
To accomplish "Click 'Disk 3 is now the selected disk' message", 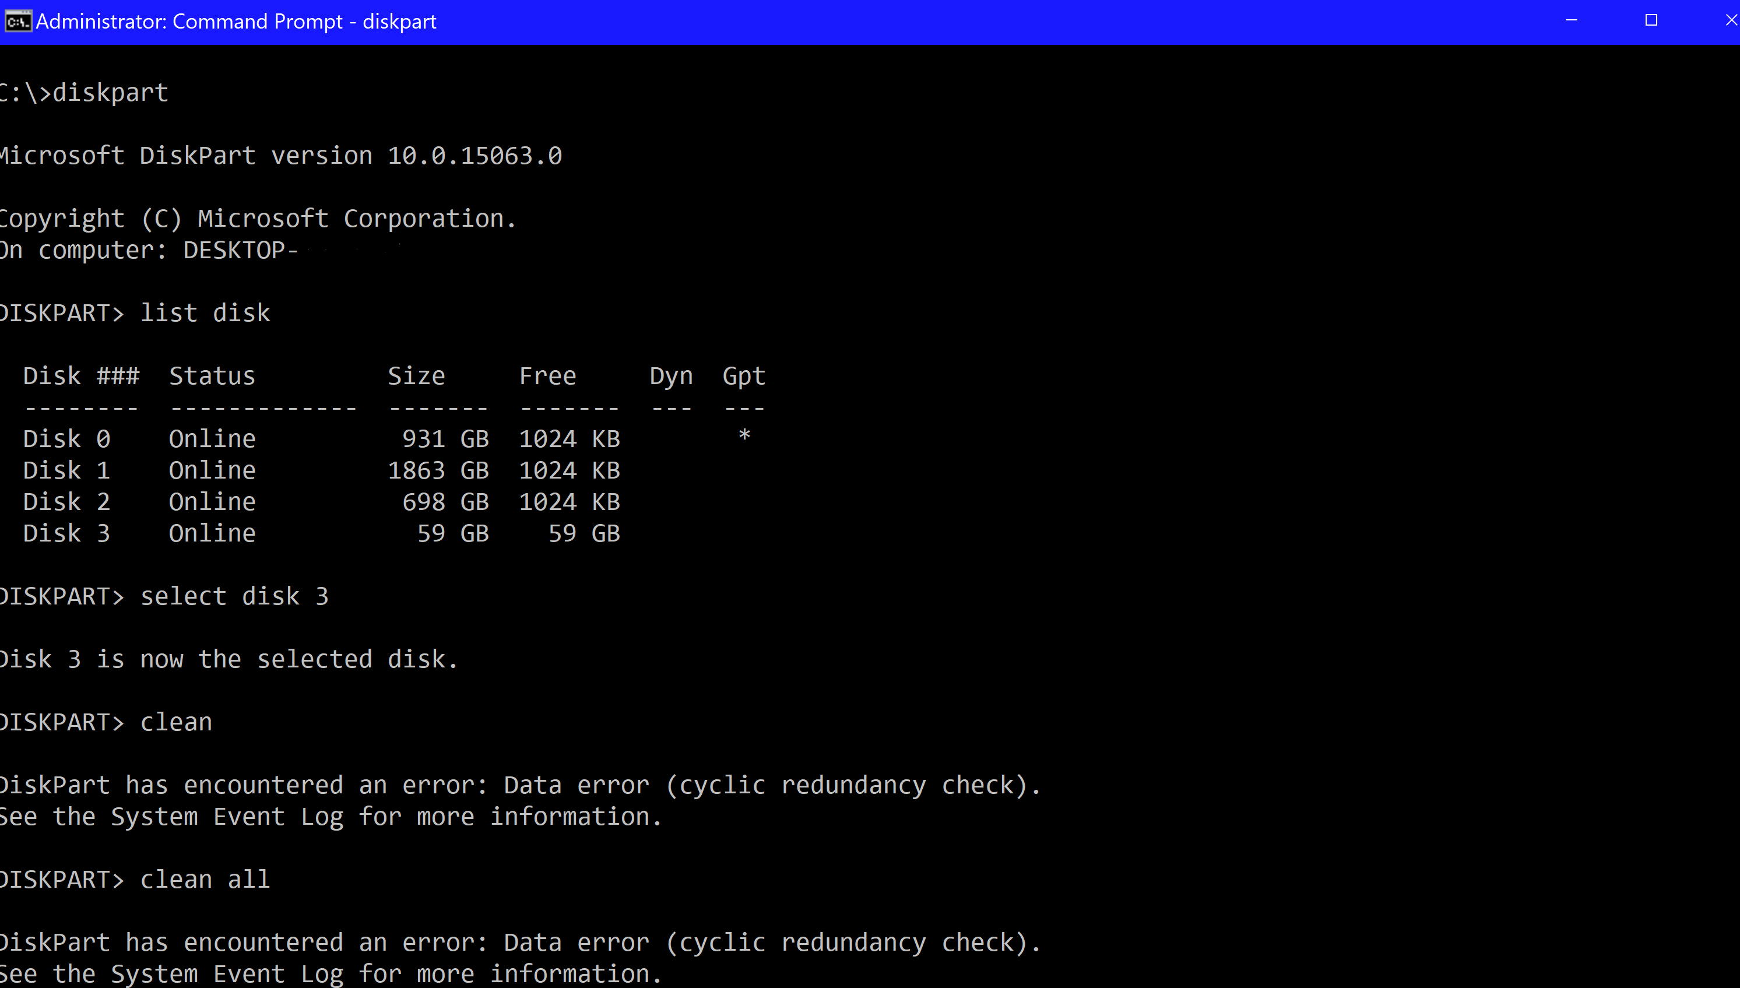I will click(228, 660).
